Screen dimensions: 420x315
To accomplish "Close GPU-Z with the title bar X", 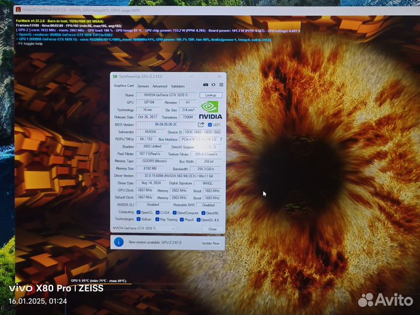I will [219, 76].
